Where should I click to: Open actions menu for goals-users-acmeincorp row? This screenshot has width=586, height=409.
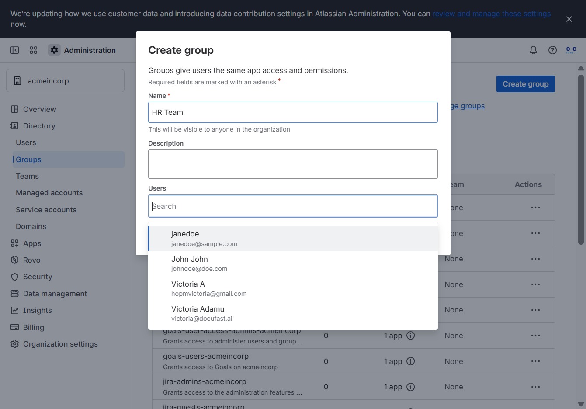pos(536,361)
